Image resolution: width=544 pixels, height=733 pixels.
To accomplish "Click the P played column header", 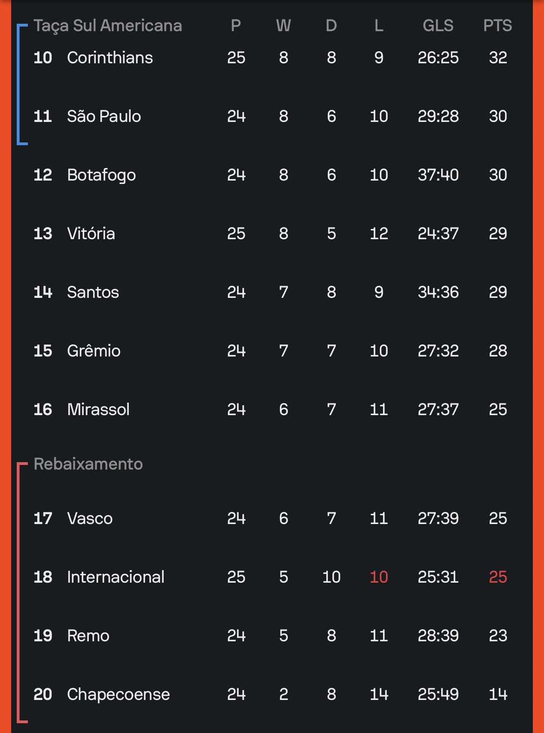I will coord(236,26).
